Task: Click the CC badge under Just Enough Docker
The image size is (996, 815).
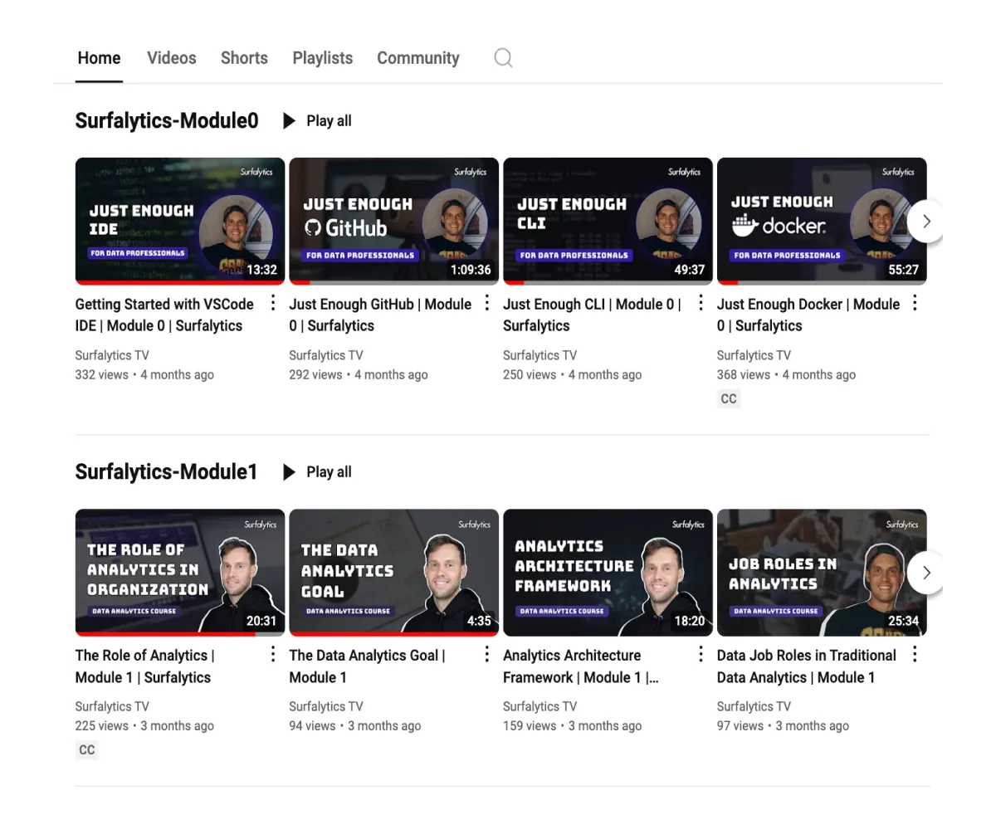Action: [x=729, y=399]
